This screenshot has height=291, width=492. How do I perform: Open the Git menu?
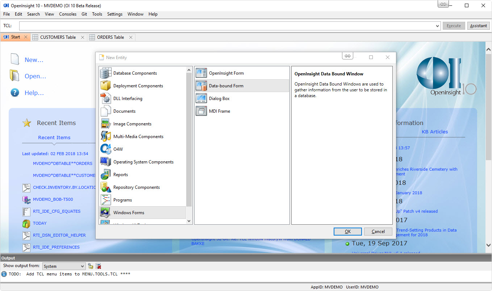point(84,14)
